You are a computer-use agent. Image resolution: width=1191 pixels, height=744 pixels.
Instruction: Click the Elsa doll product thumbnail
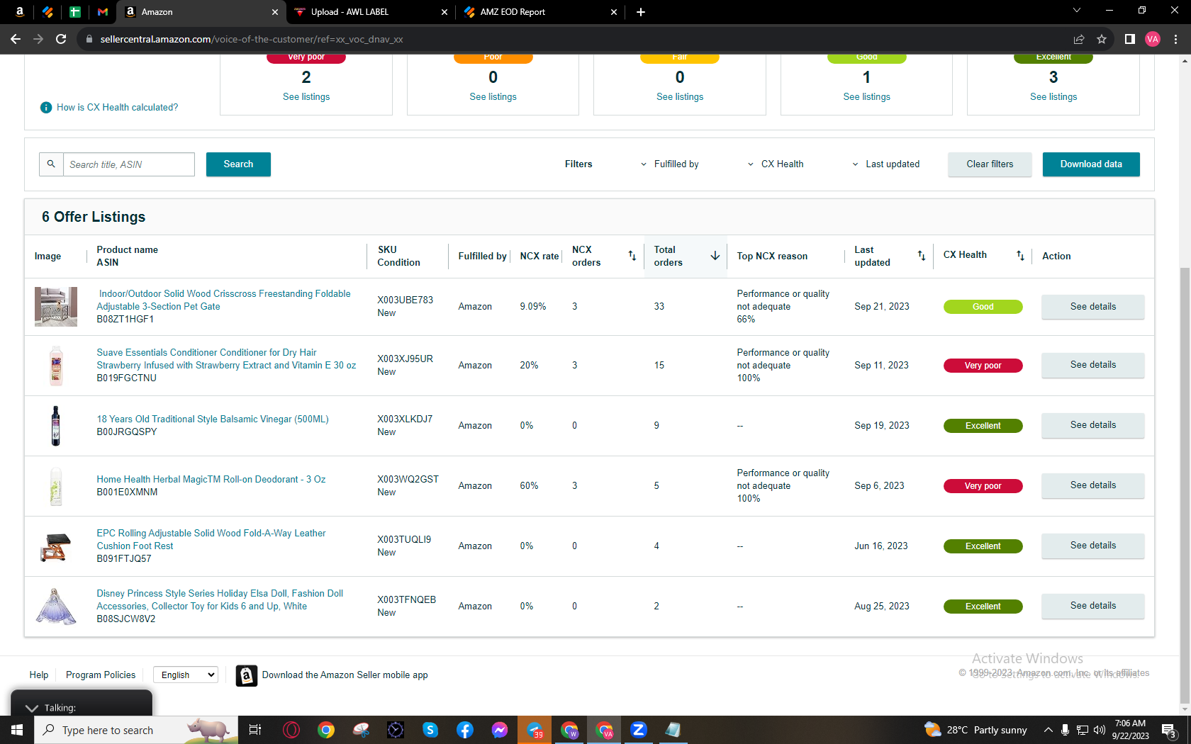pos(56,606)
